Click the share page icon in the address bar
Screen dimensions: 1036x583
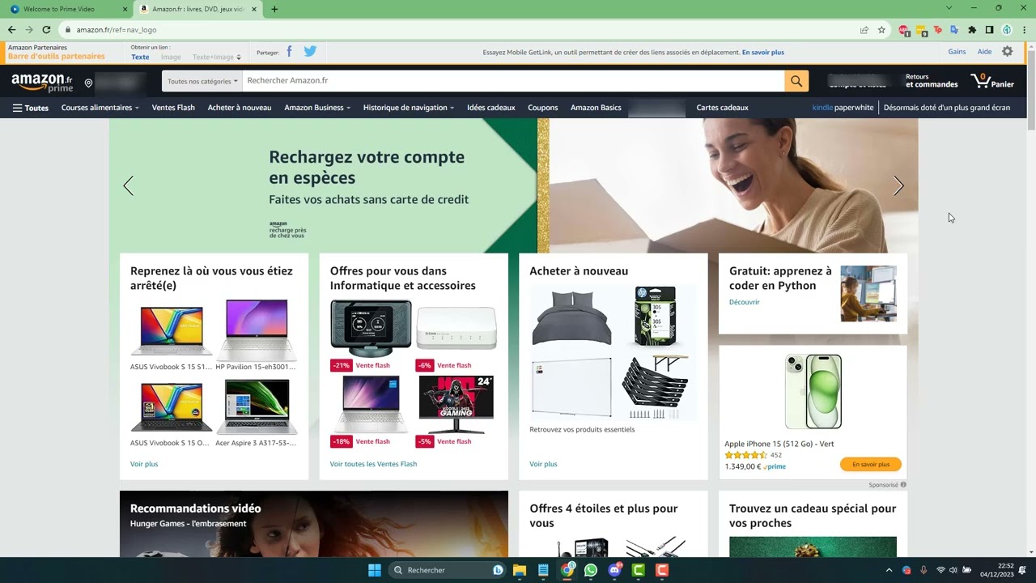pos(864,30)
